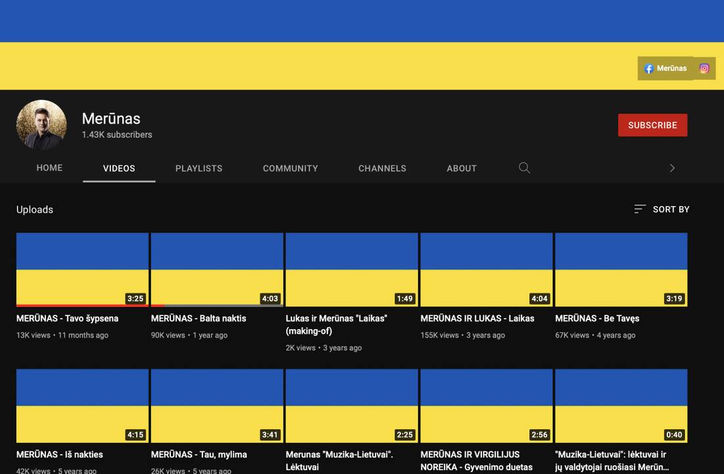Open the Gyvenimo duetas video thumbnail

(x=486, y=406)
